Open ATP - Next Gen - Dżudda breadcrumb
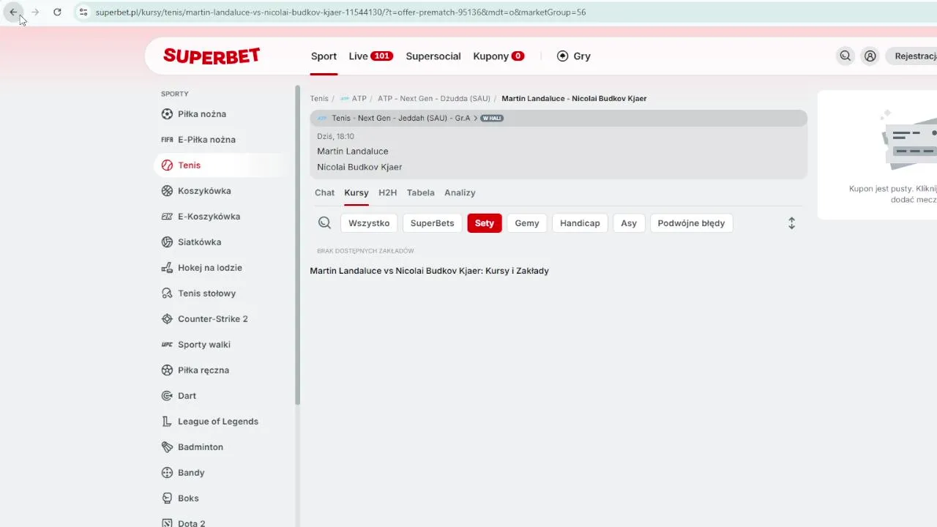 click(434, 98)
